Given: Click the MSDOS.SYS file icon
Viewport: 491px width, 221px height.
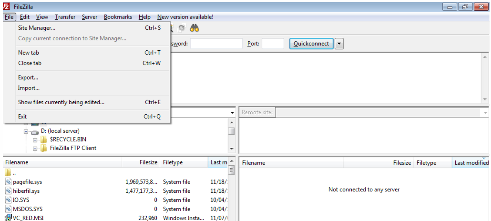Looking at the screenshot, I should (9, 209).
